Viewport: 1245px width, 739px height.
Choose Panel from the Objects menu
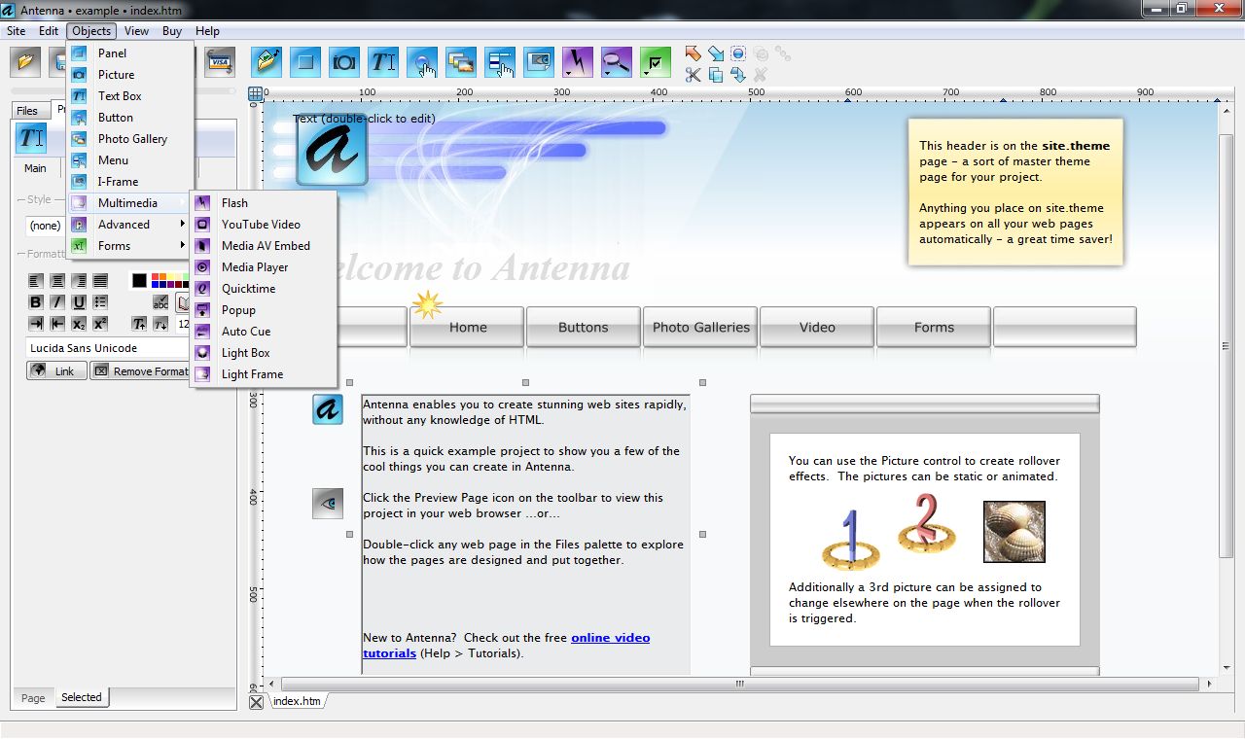coord(129,53)
